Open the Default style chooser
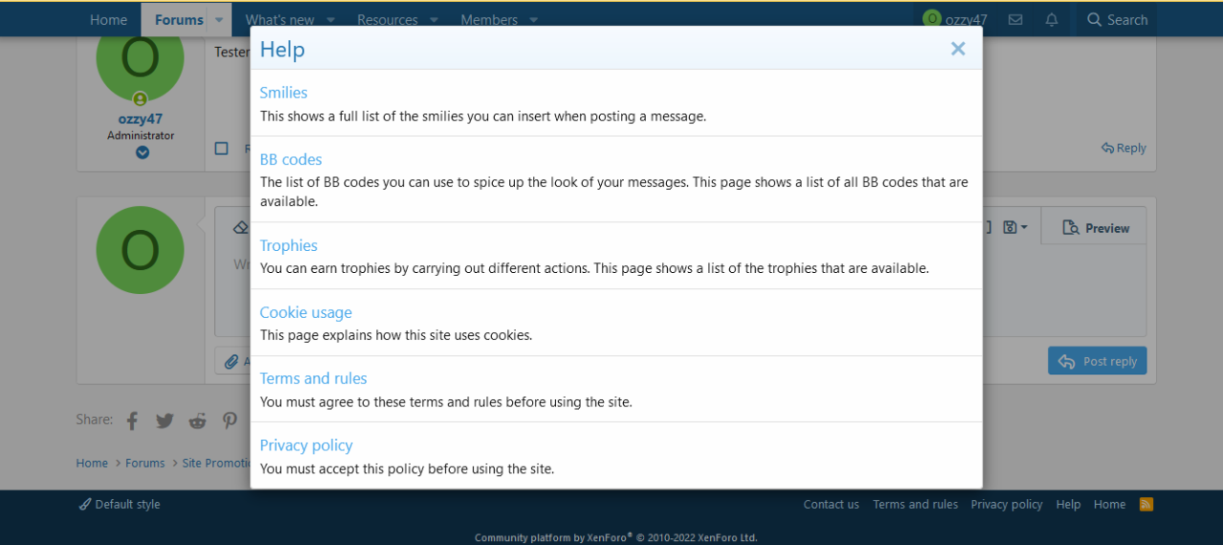The height and width of the screenshot is (545, 1223). pyautogui.click(x=119, y=504)
